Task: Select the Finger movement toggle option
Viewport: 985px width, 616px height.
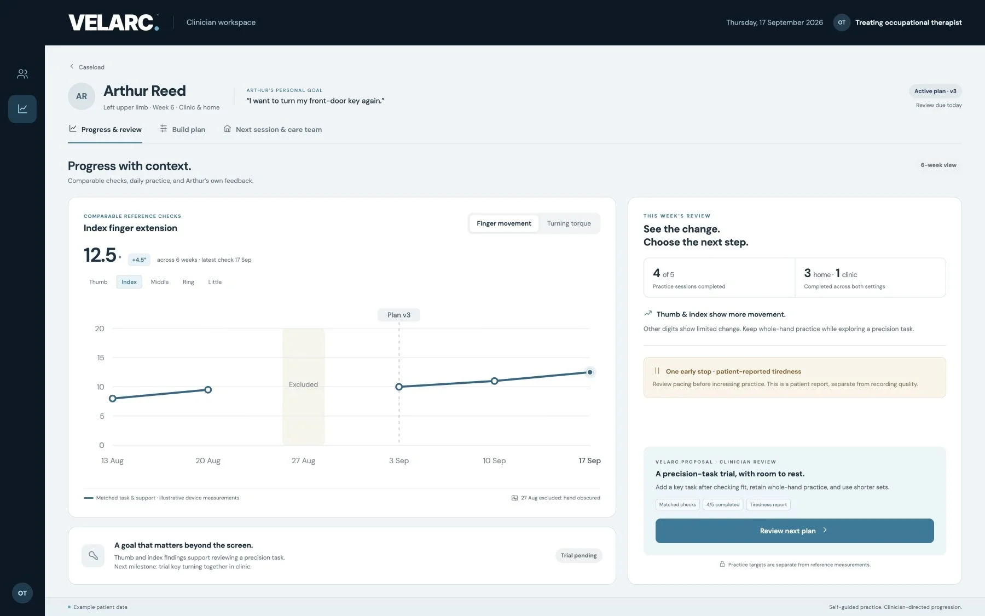Action: click(x=504, y=223)
